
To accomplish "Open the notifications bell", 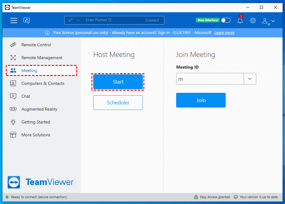I will 240,21.
